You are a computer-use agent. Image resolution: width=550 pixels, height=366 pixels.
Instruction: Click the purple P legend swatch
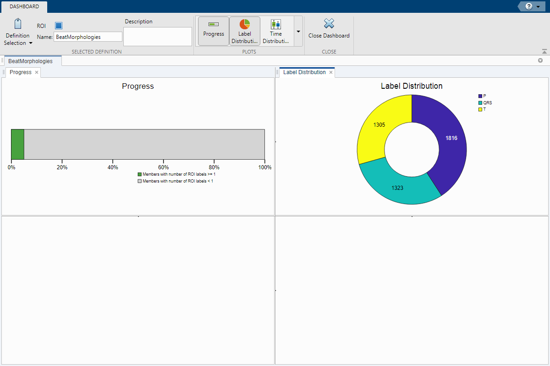(x=480, y=96)
